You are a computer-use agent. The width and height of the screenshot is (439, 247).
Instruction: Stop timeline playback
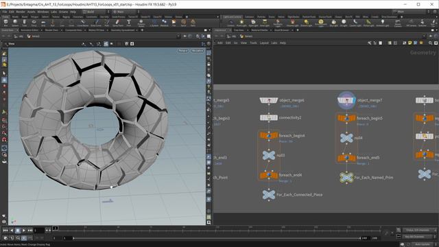pyautogui.click(x=18, y=231)
